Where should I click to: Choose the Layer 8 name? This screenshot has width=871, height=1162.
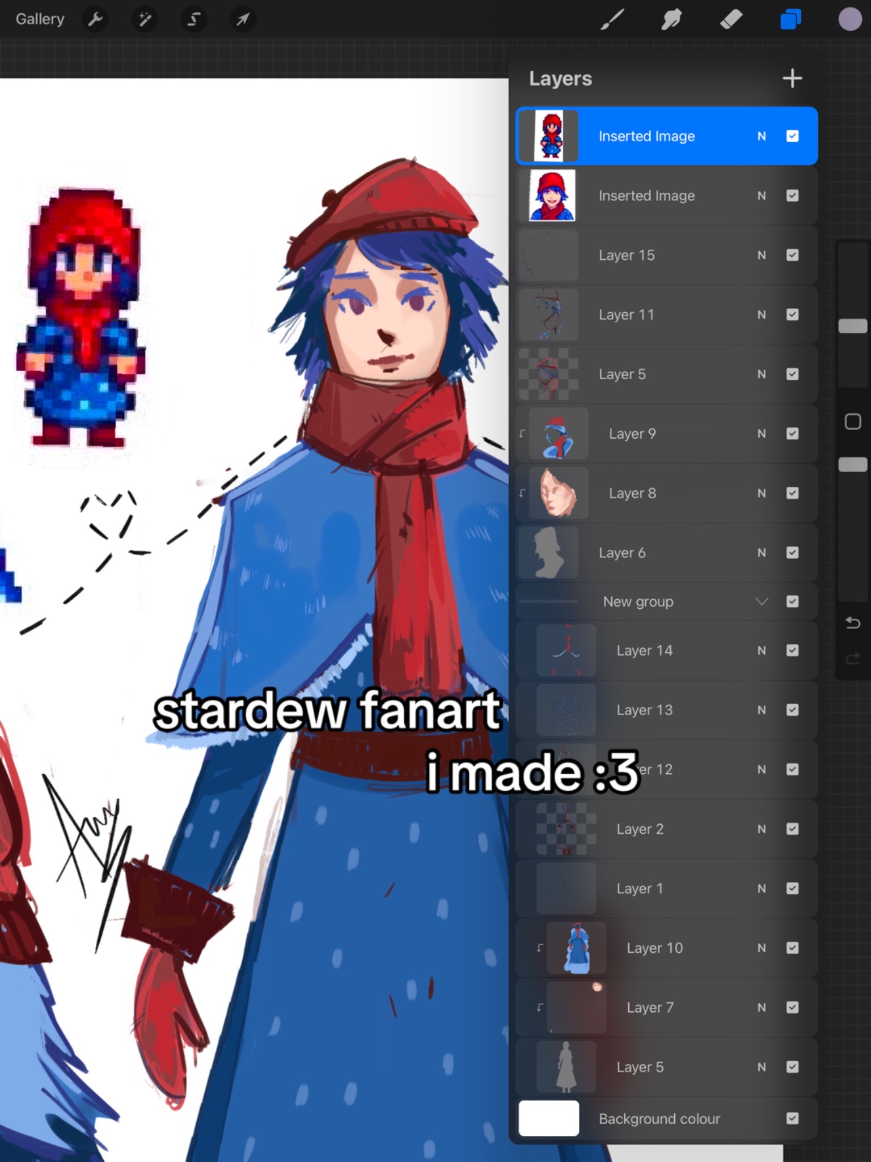point(632,493)
